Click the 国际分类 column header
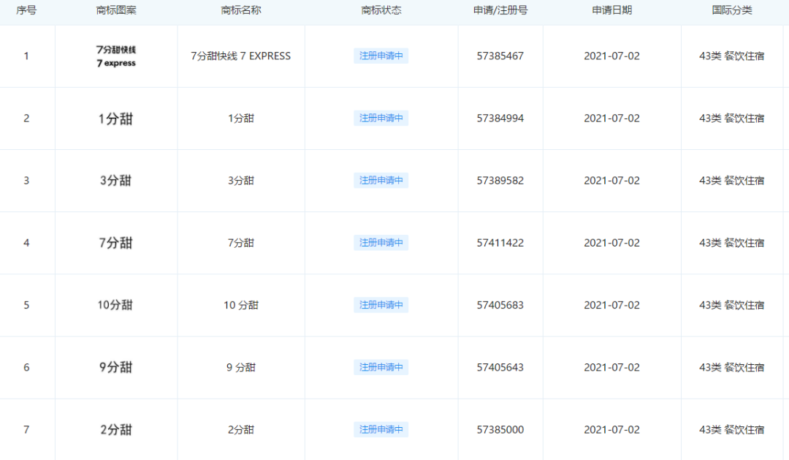 pos(732,10)
